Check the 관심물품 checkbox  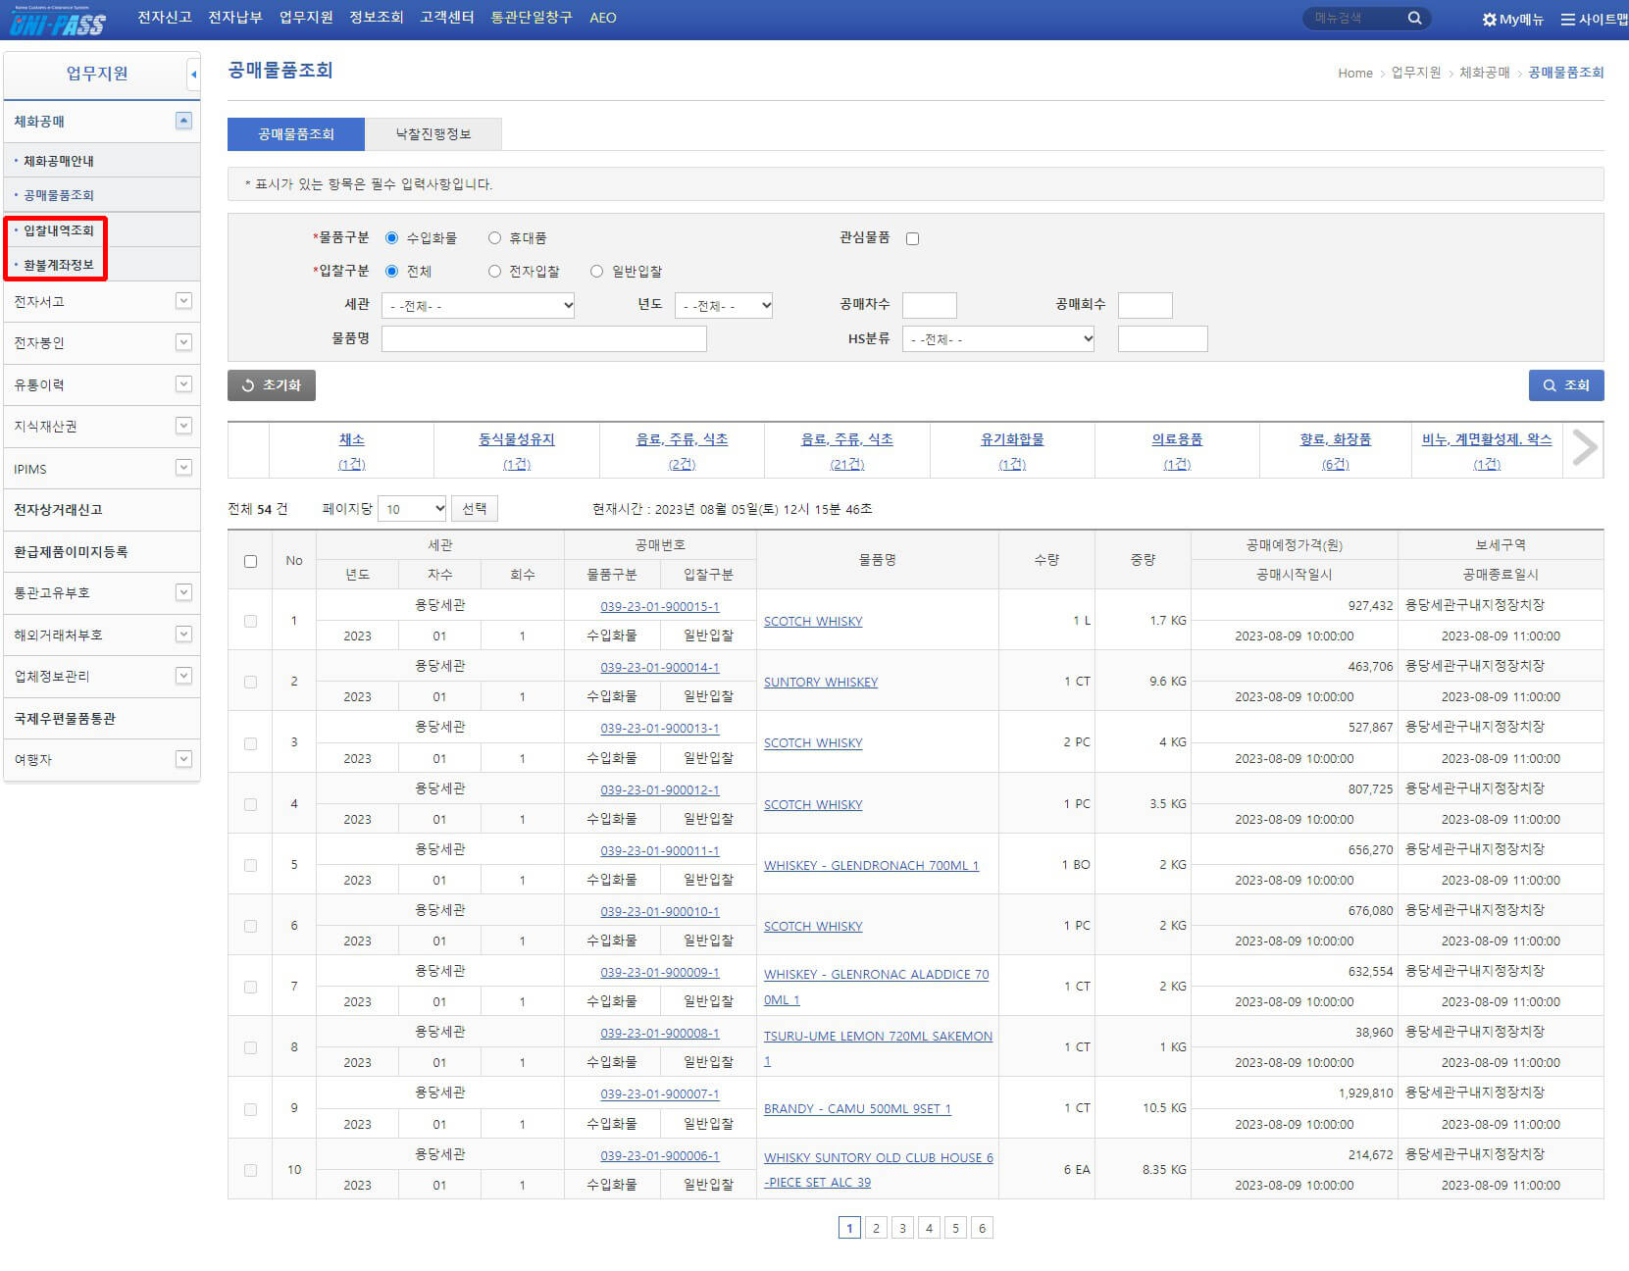pyautogui.click(x=913, y=238)
